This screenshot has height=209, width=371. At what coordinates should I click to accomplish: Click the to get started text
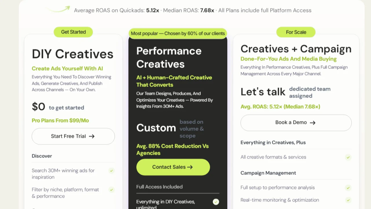[66, 108]
